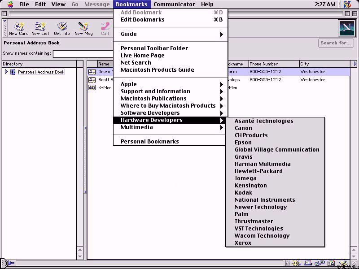Click the Get Info toolbar icon

coord(61,29)
